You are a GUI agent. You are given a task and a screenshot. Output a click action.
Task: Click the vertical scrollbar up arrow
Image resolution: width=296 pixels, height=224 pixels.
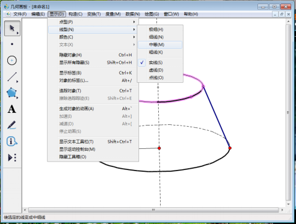pos(288,21)
